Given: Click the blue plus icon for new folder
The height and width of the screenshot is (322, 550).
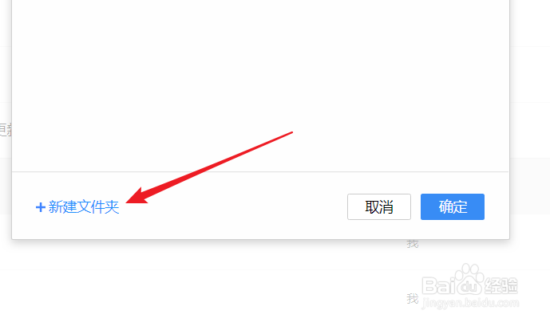Looking at the screenshot, I should pos(41,207).
